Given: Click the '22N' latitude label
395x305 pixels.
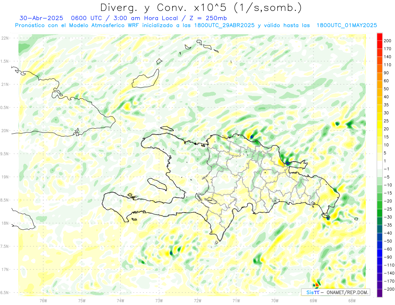Looking at the screenshot, I should (5, 38).
